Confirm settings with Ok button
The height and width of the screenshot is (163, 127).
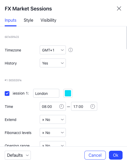pyautogui.click(x=116, y=155)
